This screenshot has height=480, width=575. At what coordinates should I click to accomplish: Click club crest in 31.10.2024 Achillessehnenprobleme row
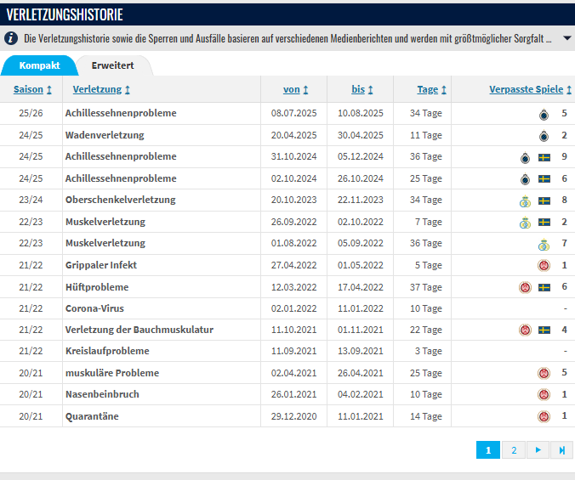[525, 158]
